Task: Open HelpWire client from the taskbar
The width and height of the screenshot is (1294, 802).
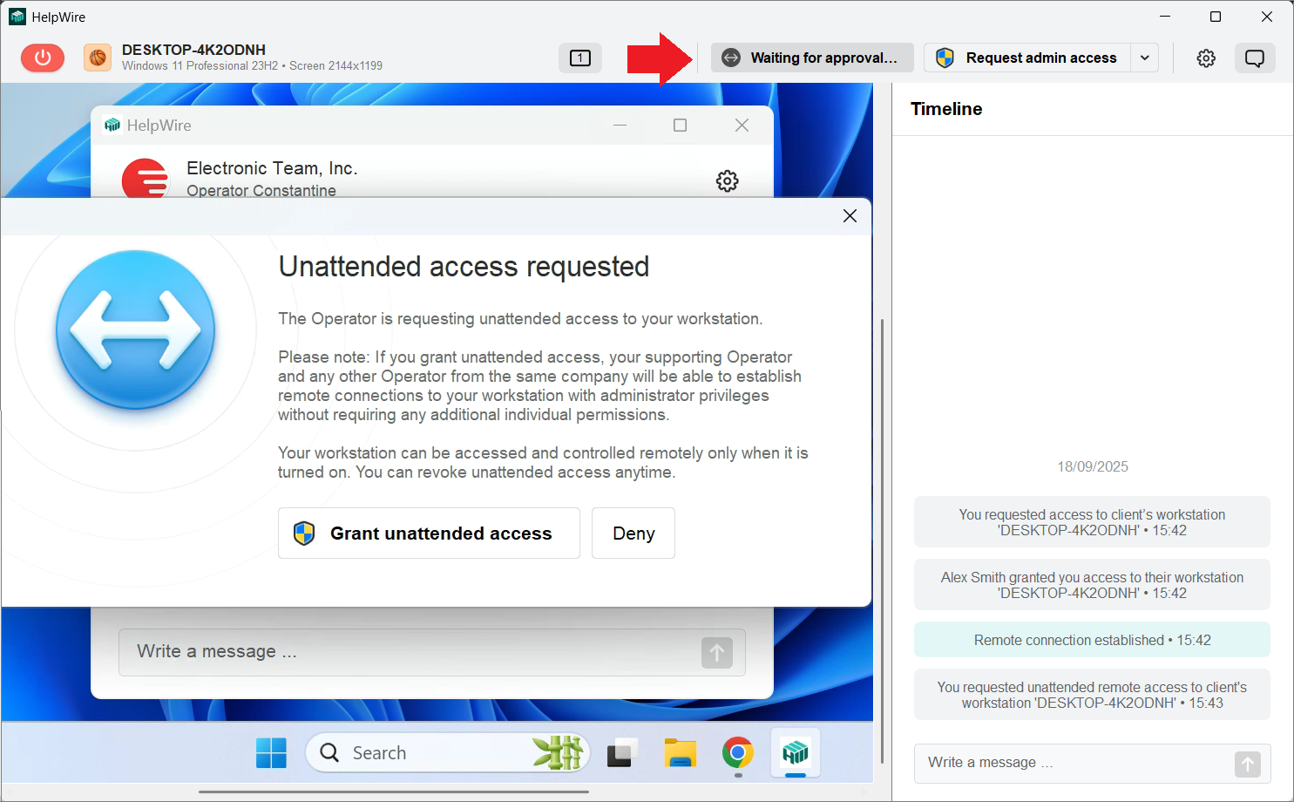Action: pos(795,751)
